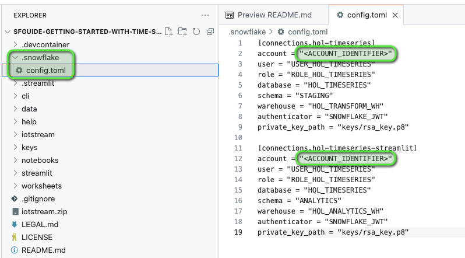
Task: Expand the notebooks folder
Action: click(16, 161)
